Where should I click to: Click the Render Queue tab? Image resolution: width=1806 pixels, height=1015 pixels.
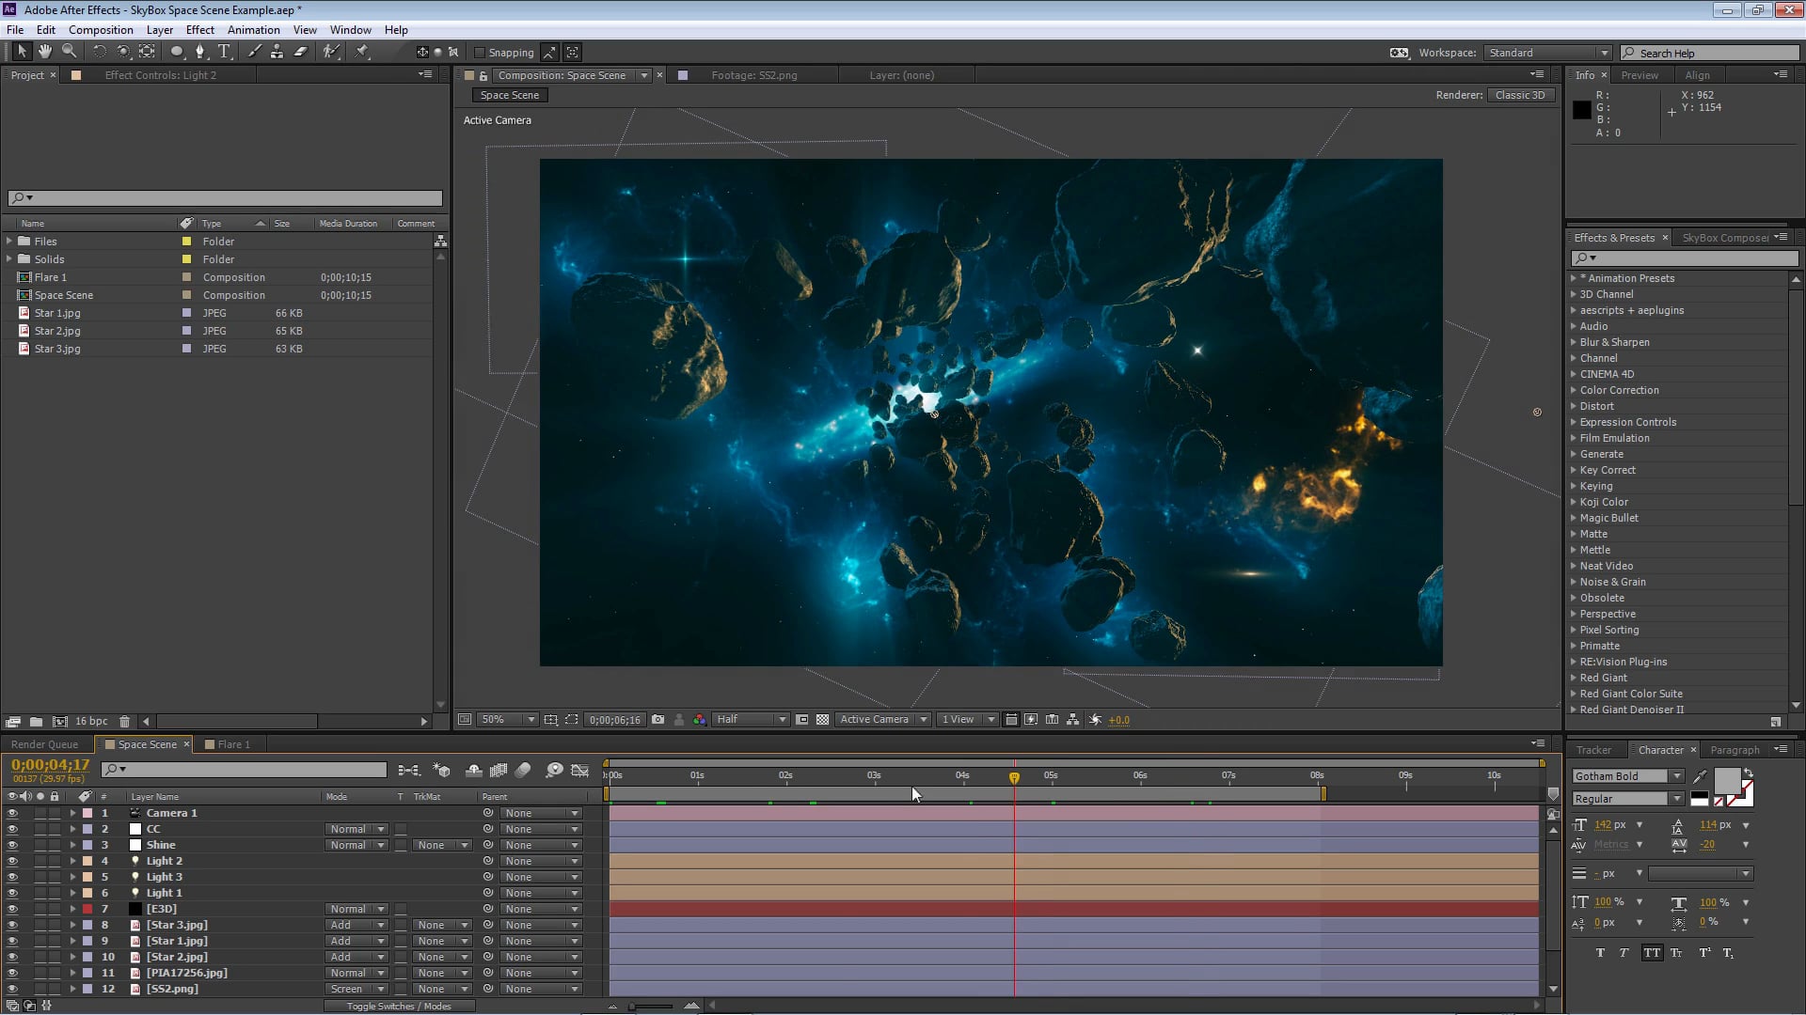[x=44, y=745]
